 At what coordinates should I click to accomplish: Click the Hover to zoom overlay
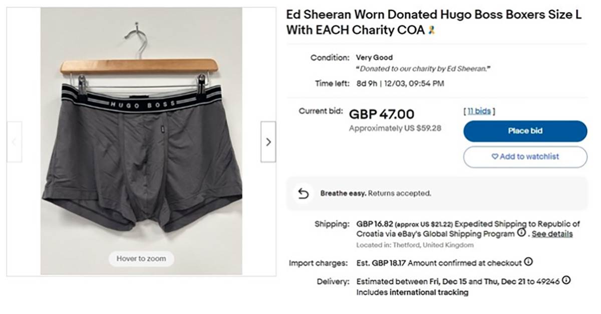coord(141,258)
